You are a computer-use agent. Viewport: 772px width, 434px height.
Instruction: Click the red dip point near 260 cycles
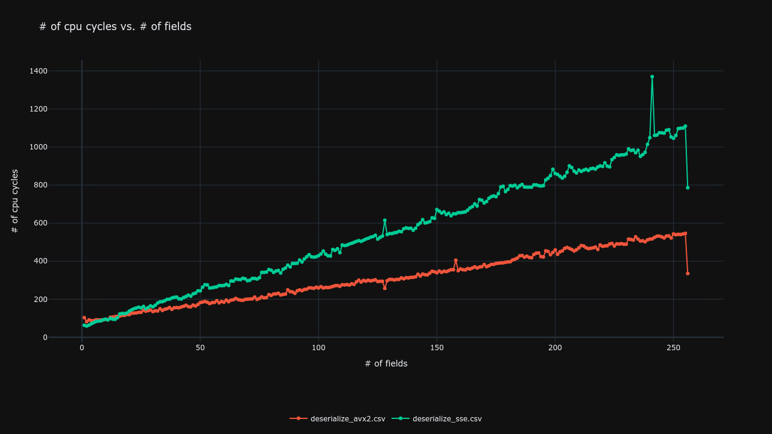point(385,288)
